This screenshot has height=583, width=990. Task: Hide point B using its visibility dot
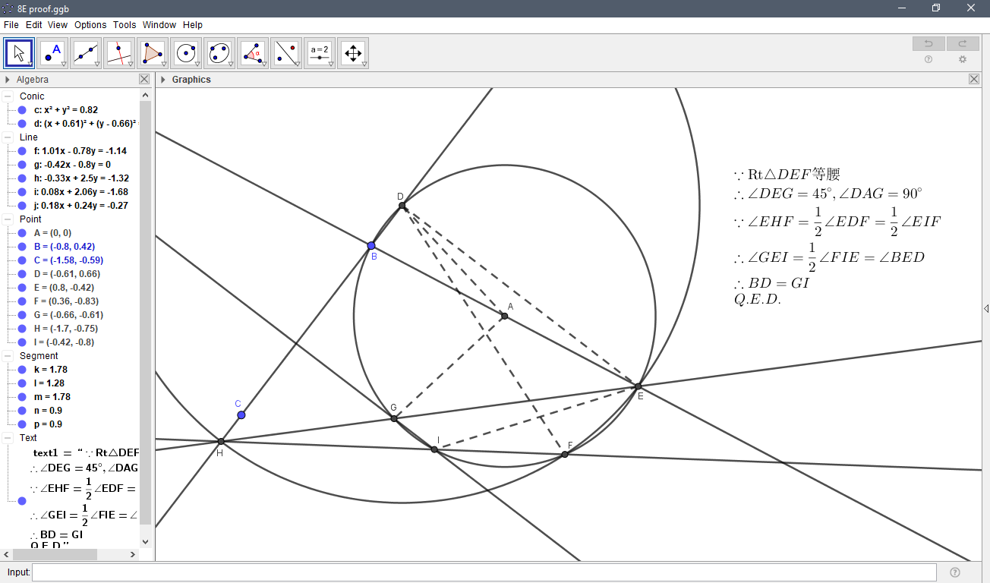click(x=20, y=246)
